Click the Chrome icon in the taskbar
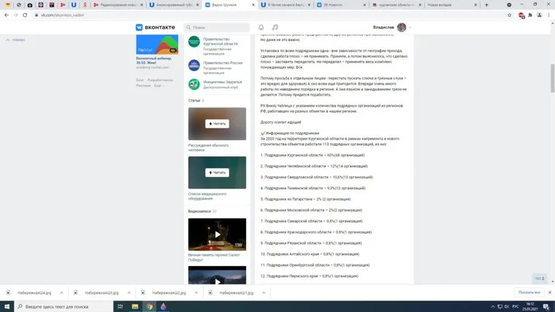555x312 pixels. click(x=150, y=306)
